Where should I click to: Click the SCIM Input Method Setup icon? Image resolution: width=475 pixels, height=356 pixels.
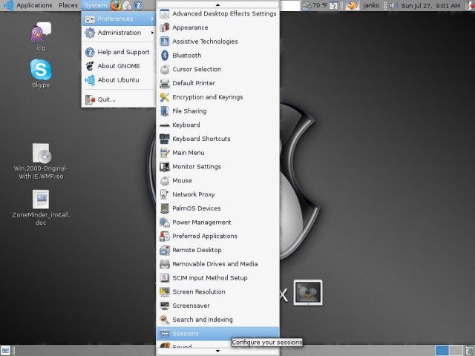(x=165, y=278)
